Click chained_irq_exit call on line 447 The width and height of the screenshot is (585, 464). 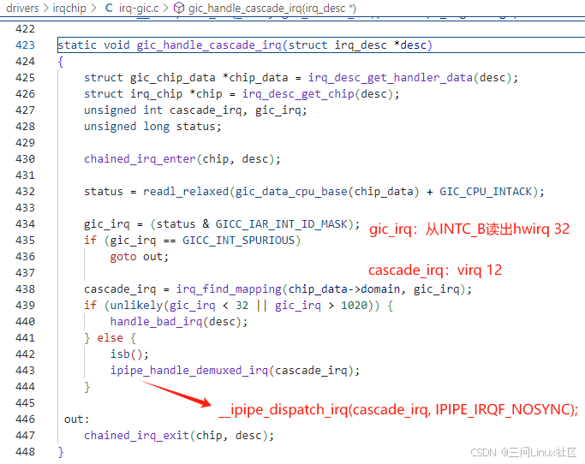[x=136, y=435]
